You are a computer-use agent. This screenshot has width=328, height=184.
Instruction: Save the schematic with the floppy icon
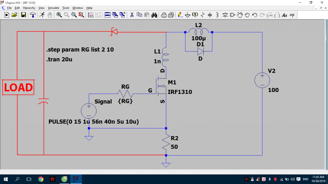pyautogui.click(x=23, y=15)
